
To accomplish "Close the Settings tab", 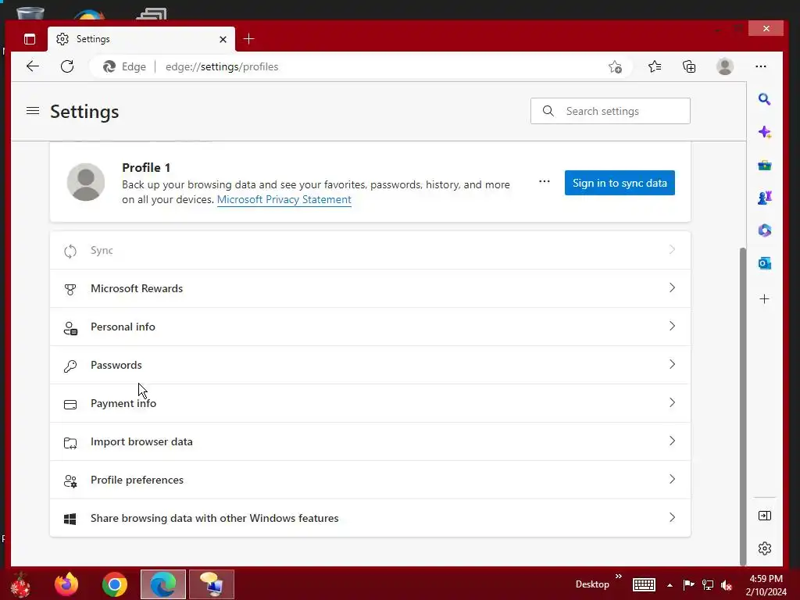I will click(x=223, y=39).
